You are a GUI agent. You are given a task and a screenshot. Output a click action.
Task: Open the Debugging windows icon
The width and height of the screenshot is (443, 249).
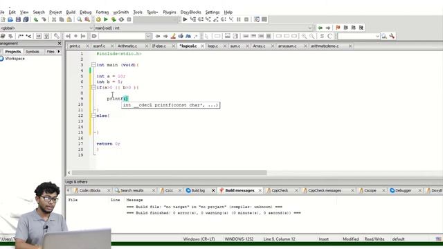(257, 19)
